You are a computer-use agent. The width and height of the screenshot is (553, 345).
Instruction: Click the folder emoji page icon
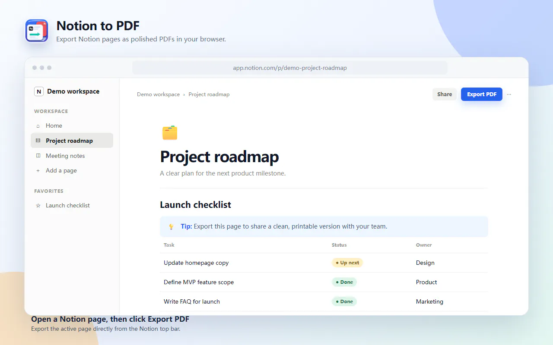click(x=170, y=133)
